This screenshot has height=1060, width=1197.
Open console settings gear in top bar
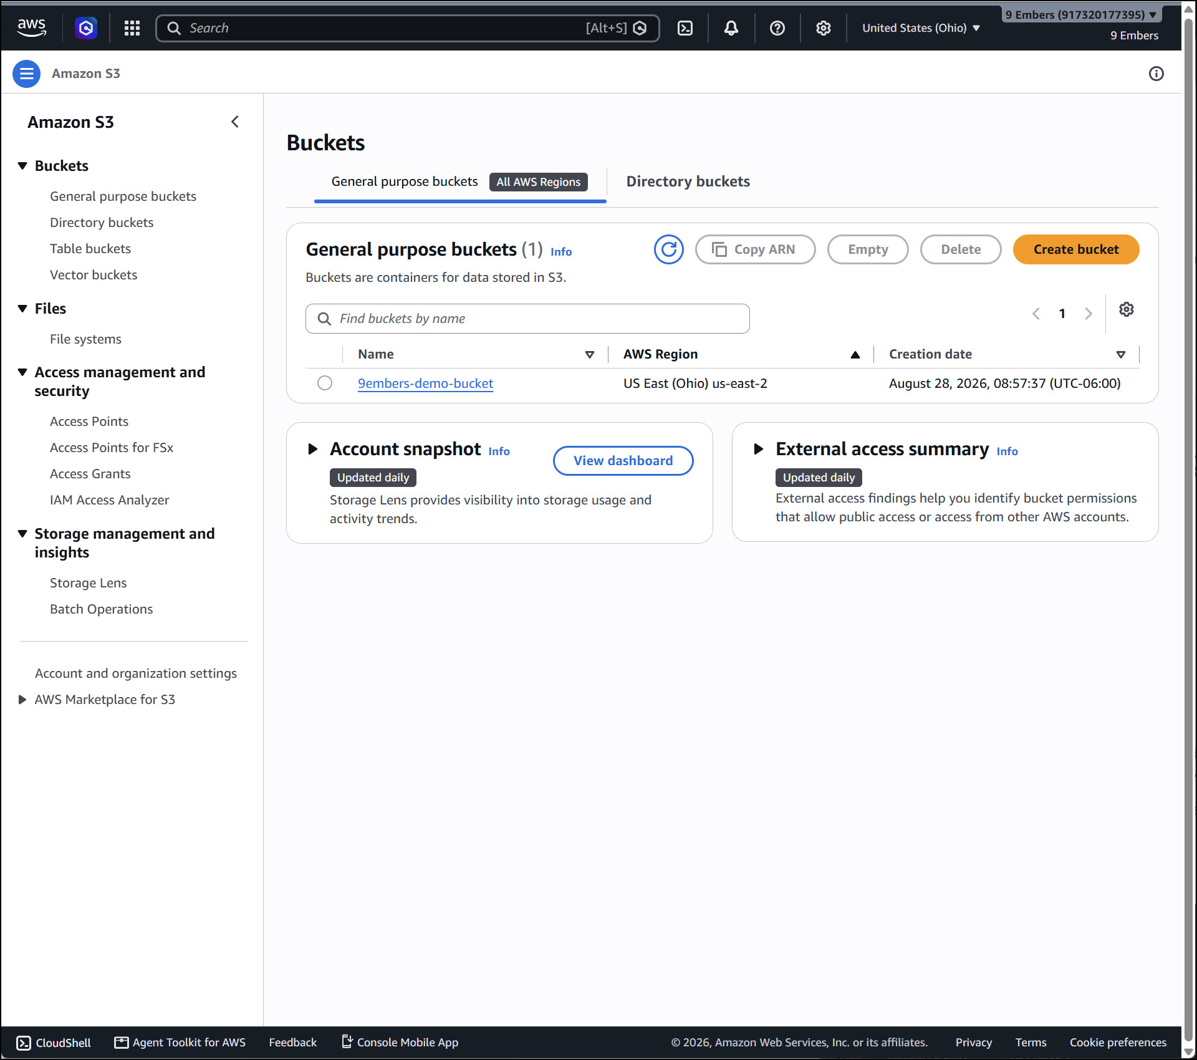pos(824,28)
